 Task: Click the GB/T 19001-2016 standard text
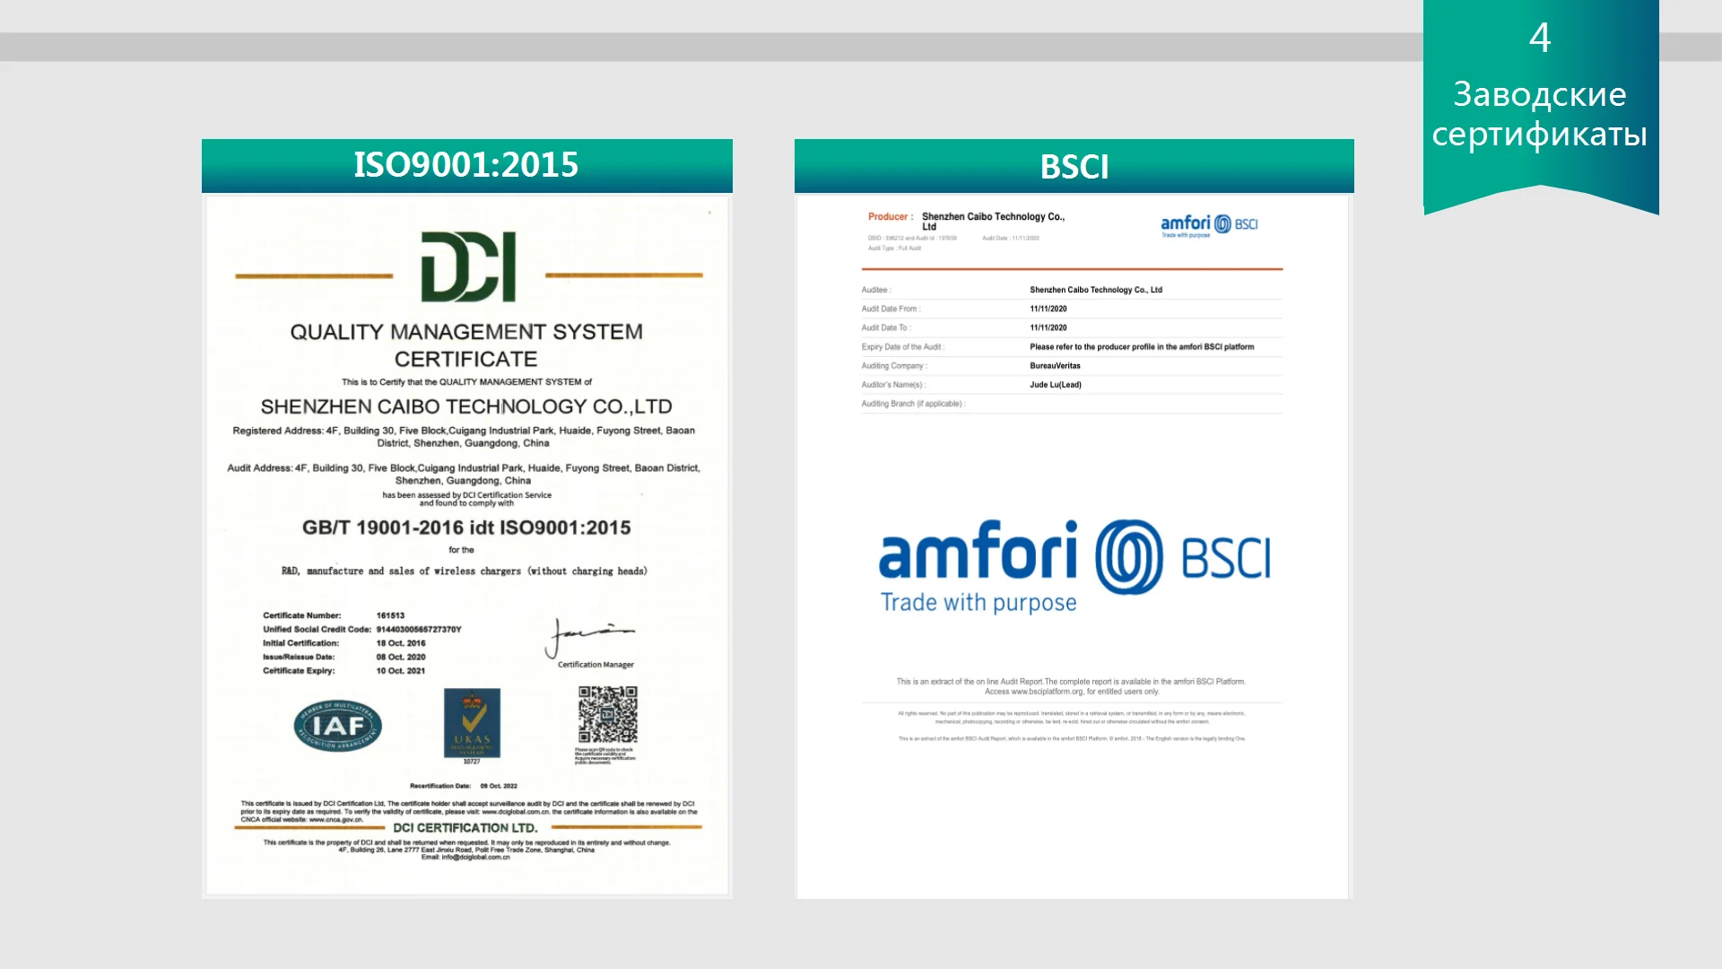pyautogui.click(x=466, y=528)
